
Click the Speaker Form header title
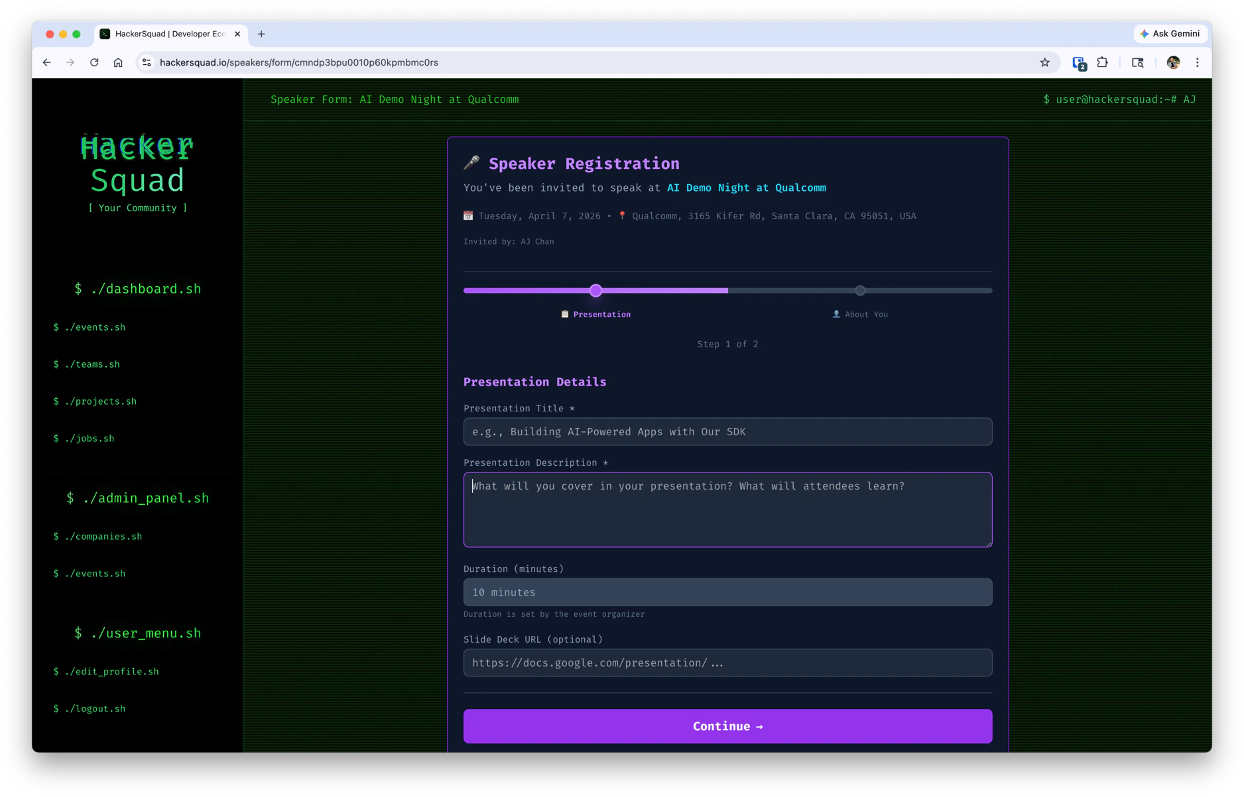pyautogui.click(x=395, y=99)
